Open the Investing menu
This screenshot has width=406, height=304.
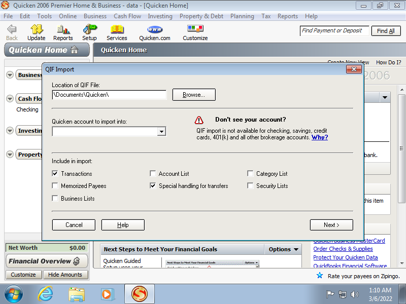[x=160, y=16]
